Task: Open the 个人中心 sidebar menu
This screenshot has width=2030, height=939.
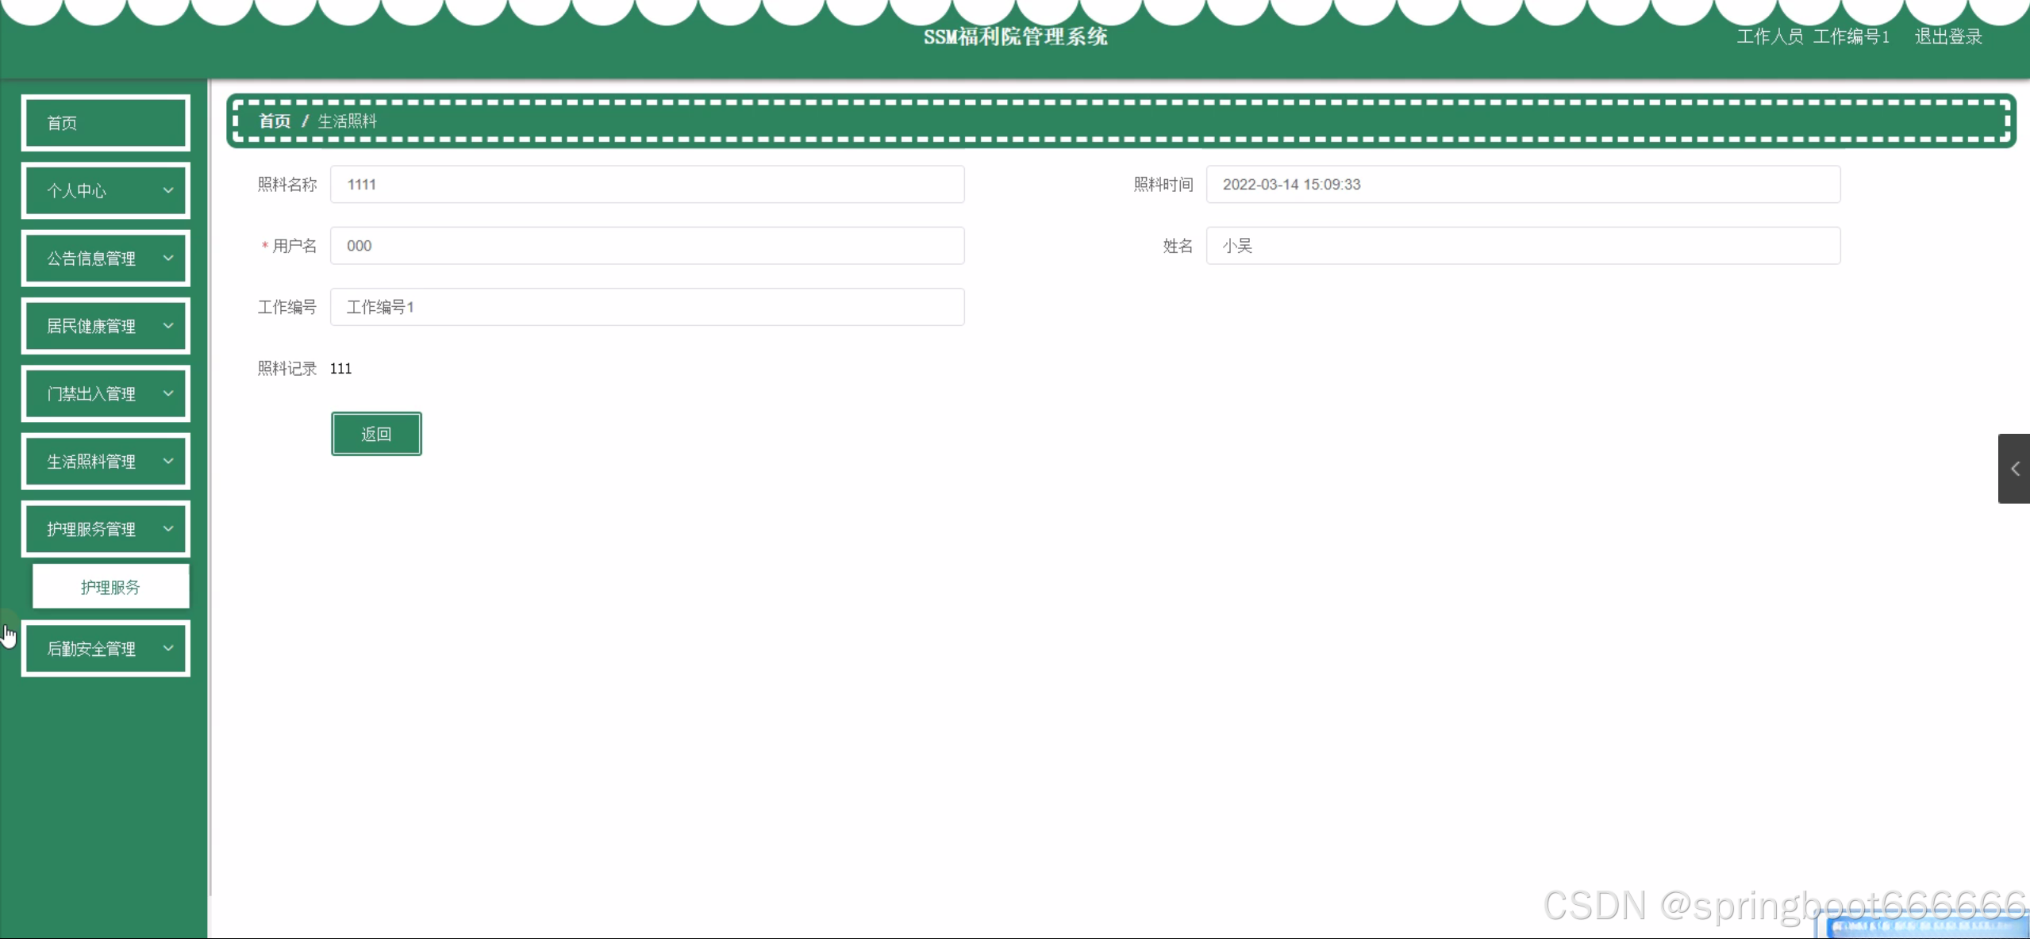Action: pyautogui.click(x=106, y=190)
